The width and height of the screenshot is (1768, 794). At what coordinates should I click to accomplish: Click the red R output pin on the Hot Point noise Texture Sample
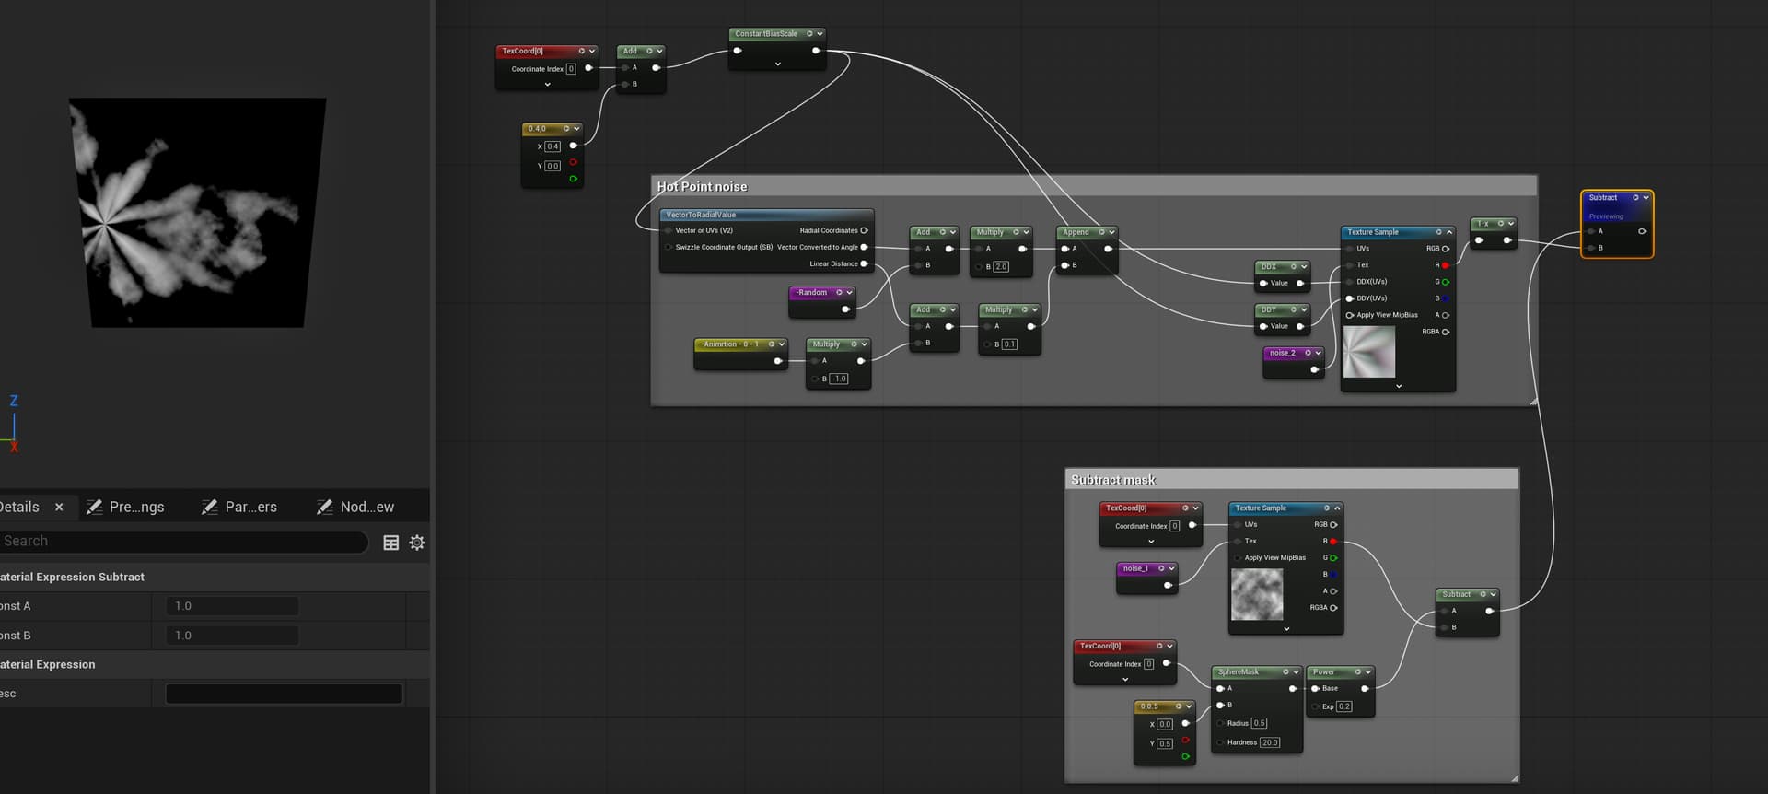1445,265
